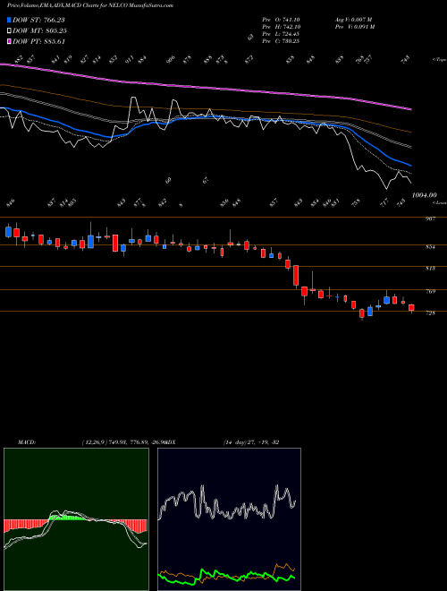This screenshot has height=591, width=447.
Task: Click the 854 price axis label
Action: click(x=431, y=247)
